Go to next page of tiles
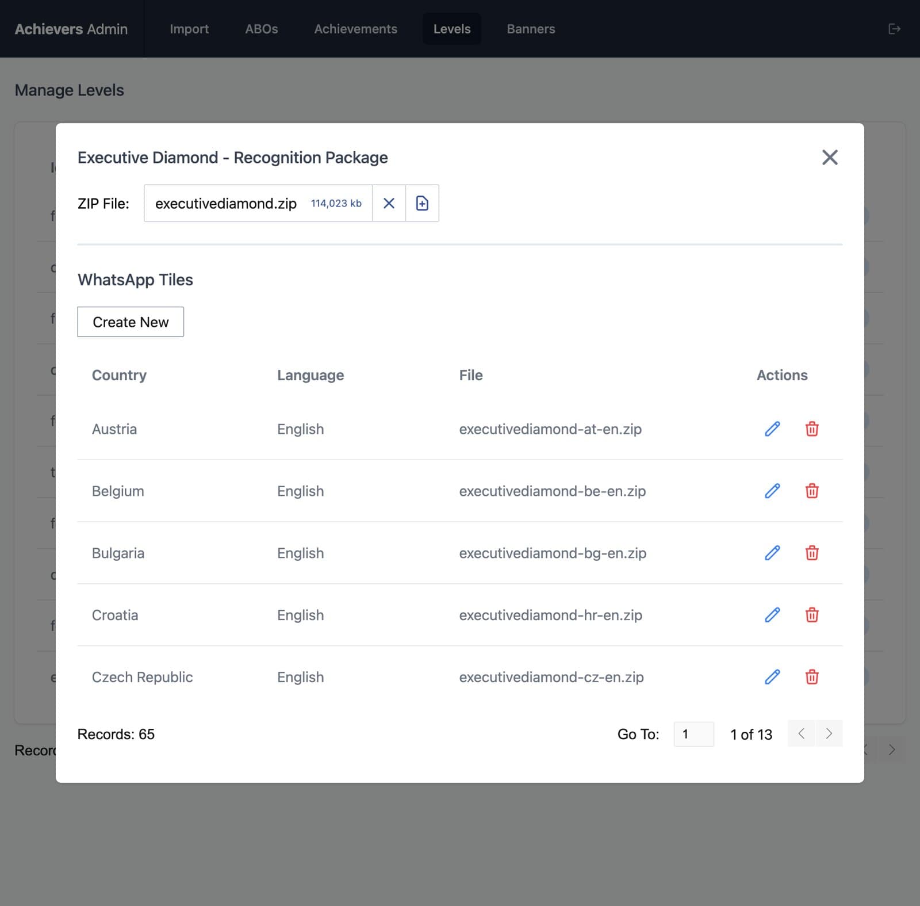Screen dimensions: 920x906 click(829, 733)
